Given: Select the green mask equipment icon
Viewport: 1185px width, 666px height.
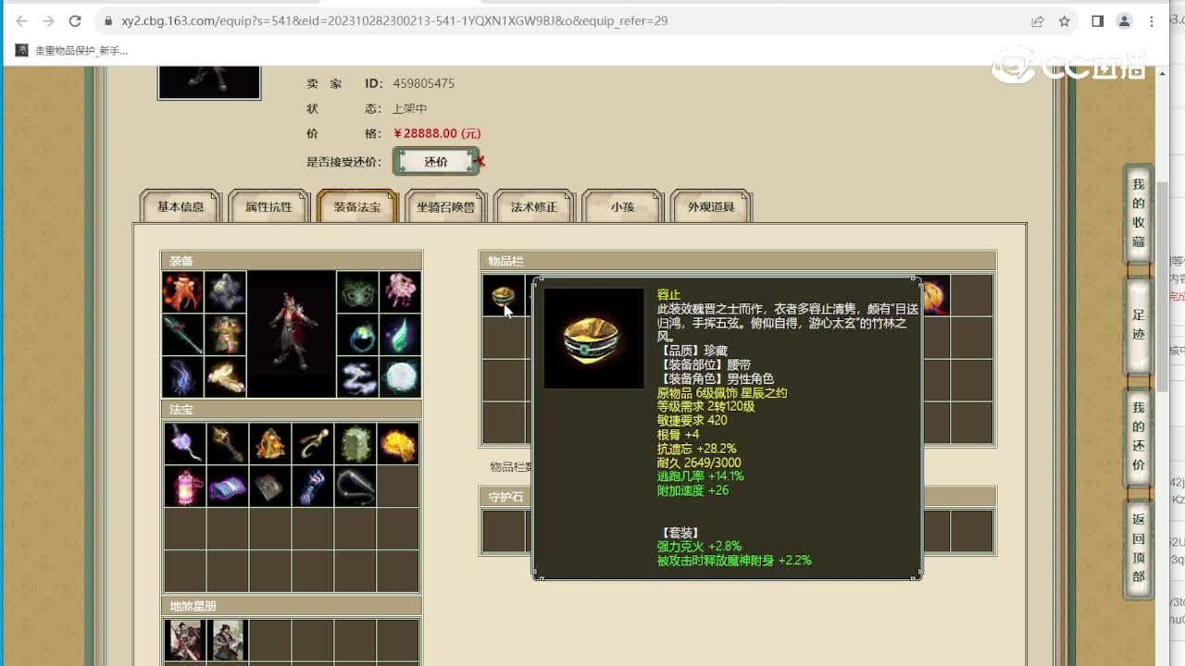Looking at the screenshot, I should [357, 292].
